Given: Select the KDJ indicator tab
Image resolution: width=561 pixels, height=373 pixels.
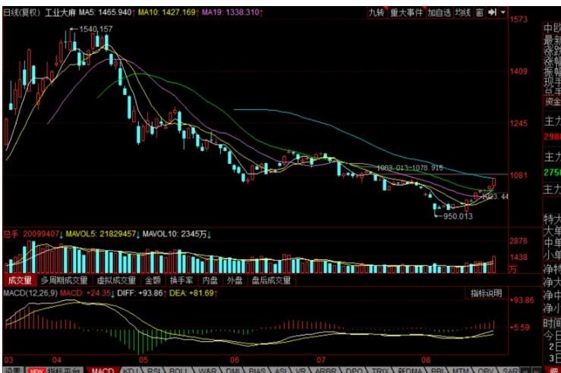Looking at the screenshot, I should pos(131,370).
